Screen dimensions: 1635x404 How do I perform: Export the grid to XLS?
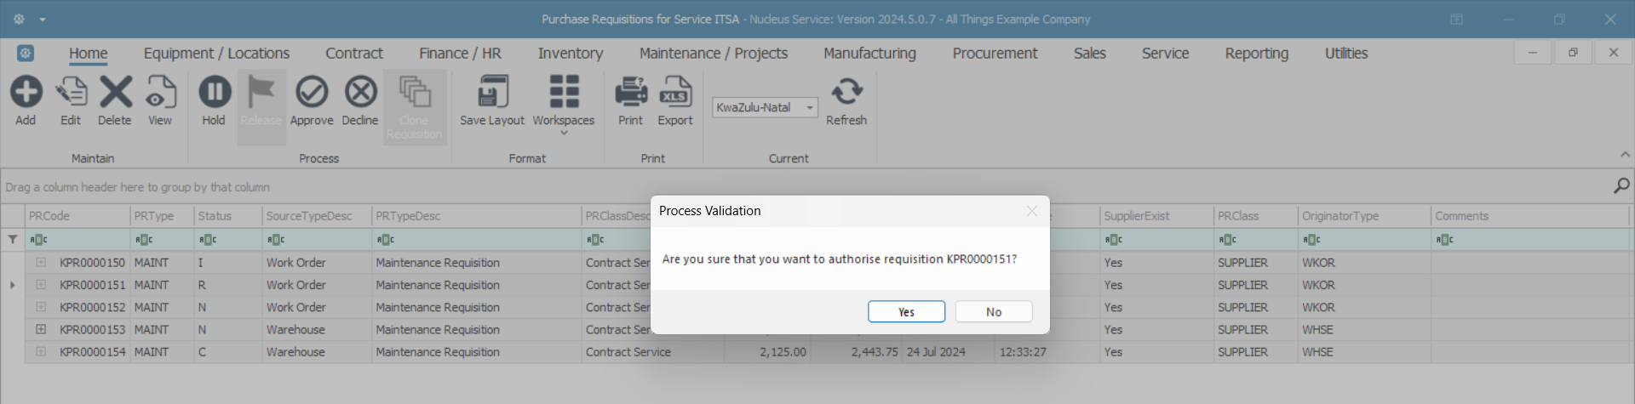[675, 93]
